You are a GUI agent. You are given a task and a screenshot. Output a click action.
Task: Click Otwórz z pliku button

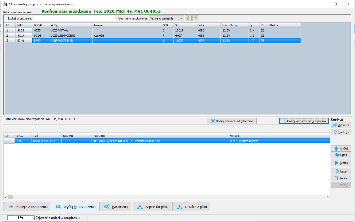coord(191,207)
